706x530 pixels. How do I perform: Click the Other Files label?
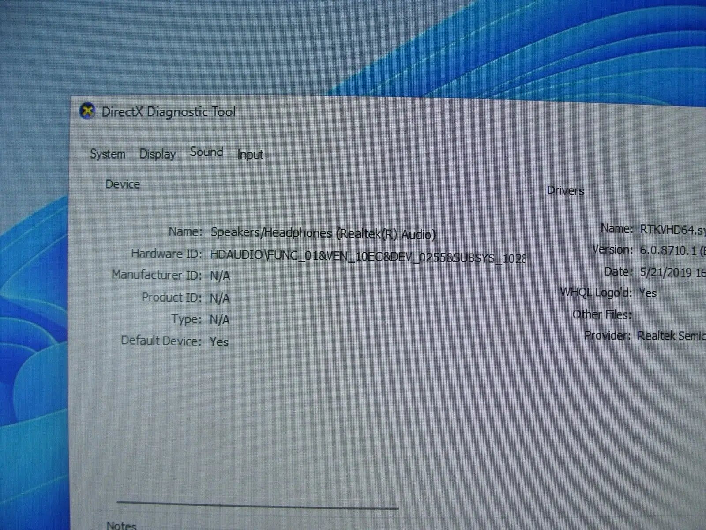pyautogui.click(x=602, y=314)
